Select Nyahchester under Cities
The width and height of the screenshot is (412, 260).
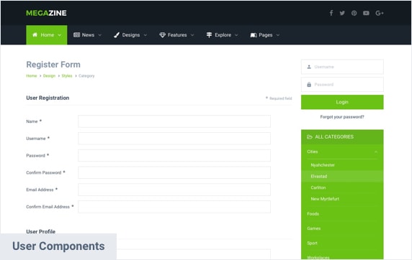(x=323, y=165)
